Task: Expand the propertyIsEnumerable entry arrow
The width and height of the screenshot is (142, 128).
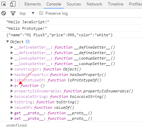Action: 12,91
